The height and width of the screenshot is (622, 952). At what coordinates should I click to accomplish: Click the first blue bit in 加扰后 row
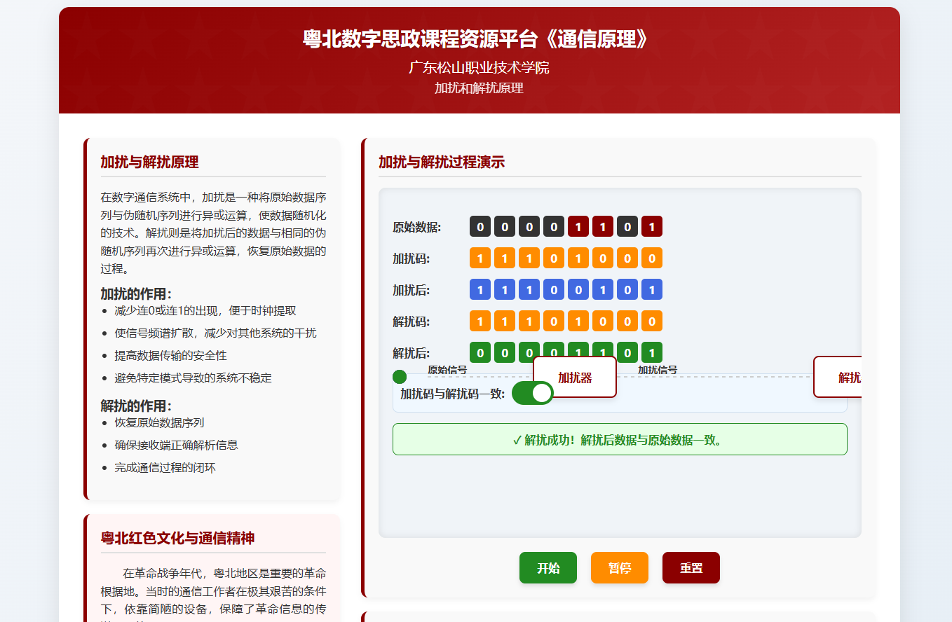pyautogui.click(x=480, y=289)
